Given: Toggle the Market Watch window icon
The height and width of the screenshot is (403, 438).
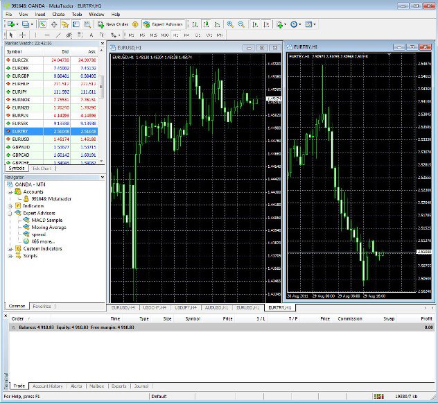Looking at the screenshot, I should point(43,24).
